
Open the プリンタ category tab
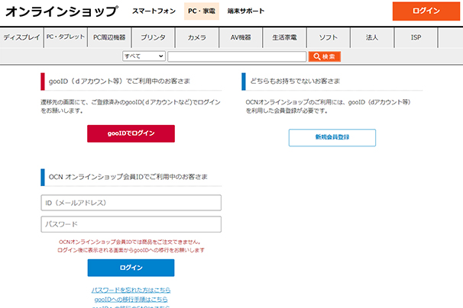click(x=153, y=37)
